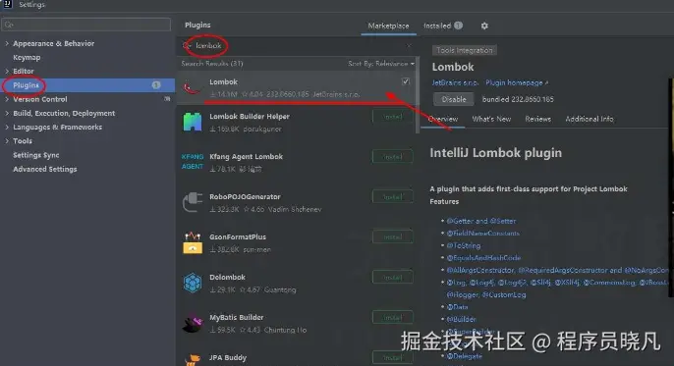Click the Delombok hexagon plugin icon
The height and width of the screenshot is (366, 674).
[193, 283]
